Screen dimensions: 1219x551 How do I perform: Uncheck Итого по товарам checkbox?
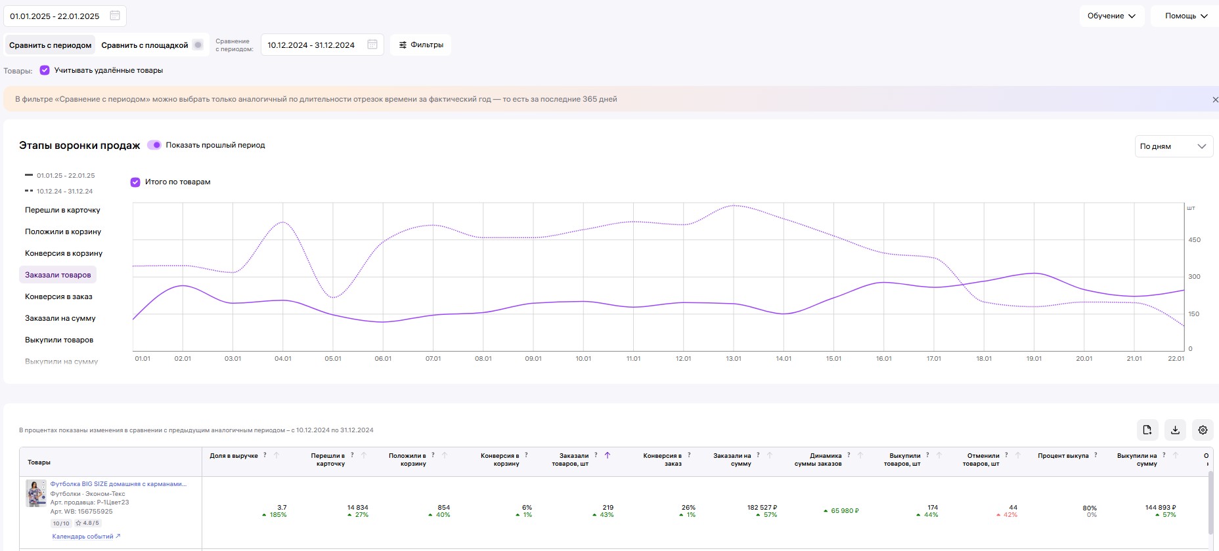click(x=135, y=182)
